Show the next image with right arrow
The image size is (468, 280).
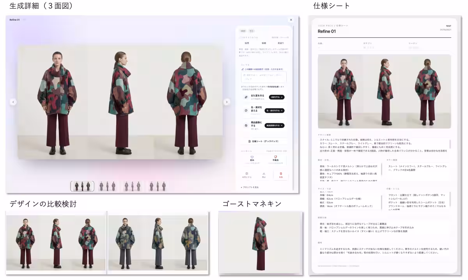click(227, 102)
